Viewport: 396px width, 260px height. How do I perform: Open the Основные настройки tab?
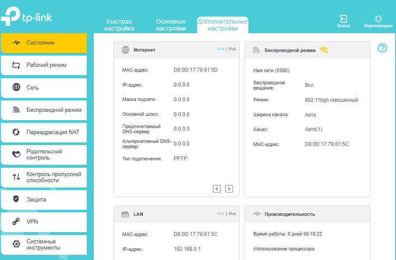(171, 25)
